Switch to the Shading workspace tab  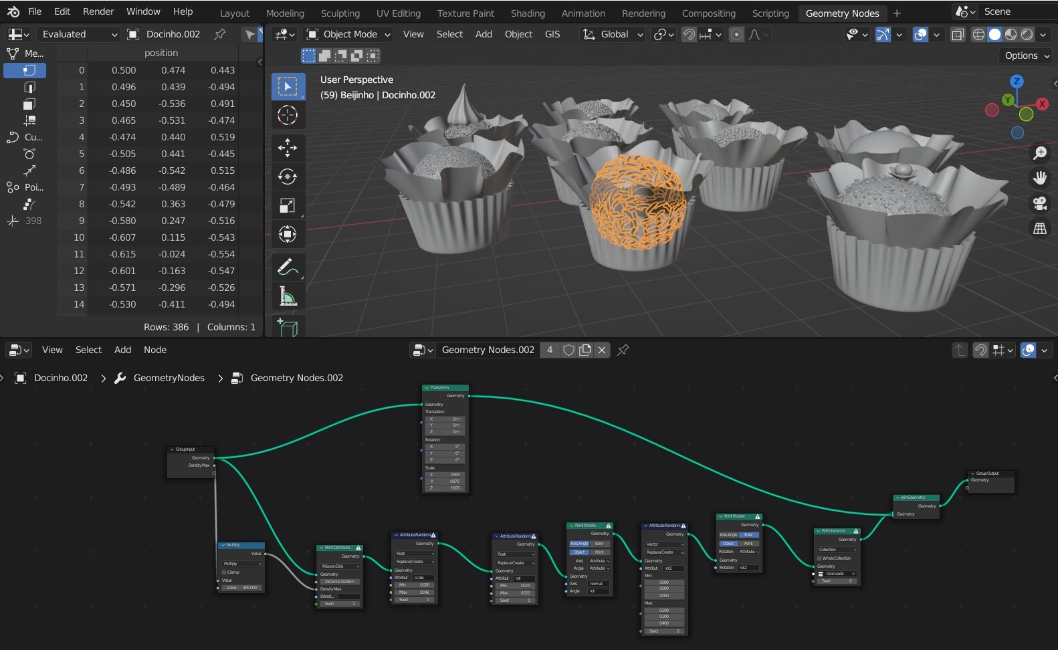coord(528,13)
